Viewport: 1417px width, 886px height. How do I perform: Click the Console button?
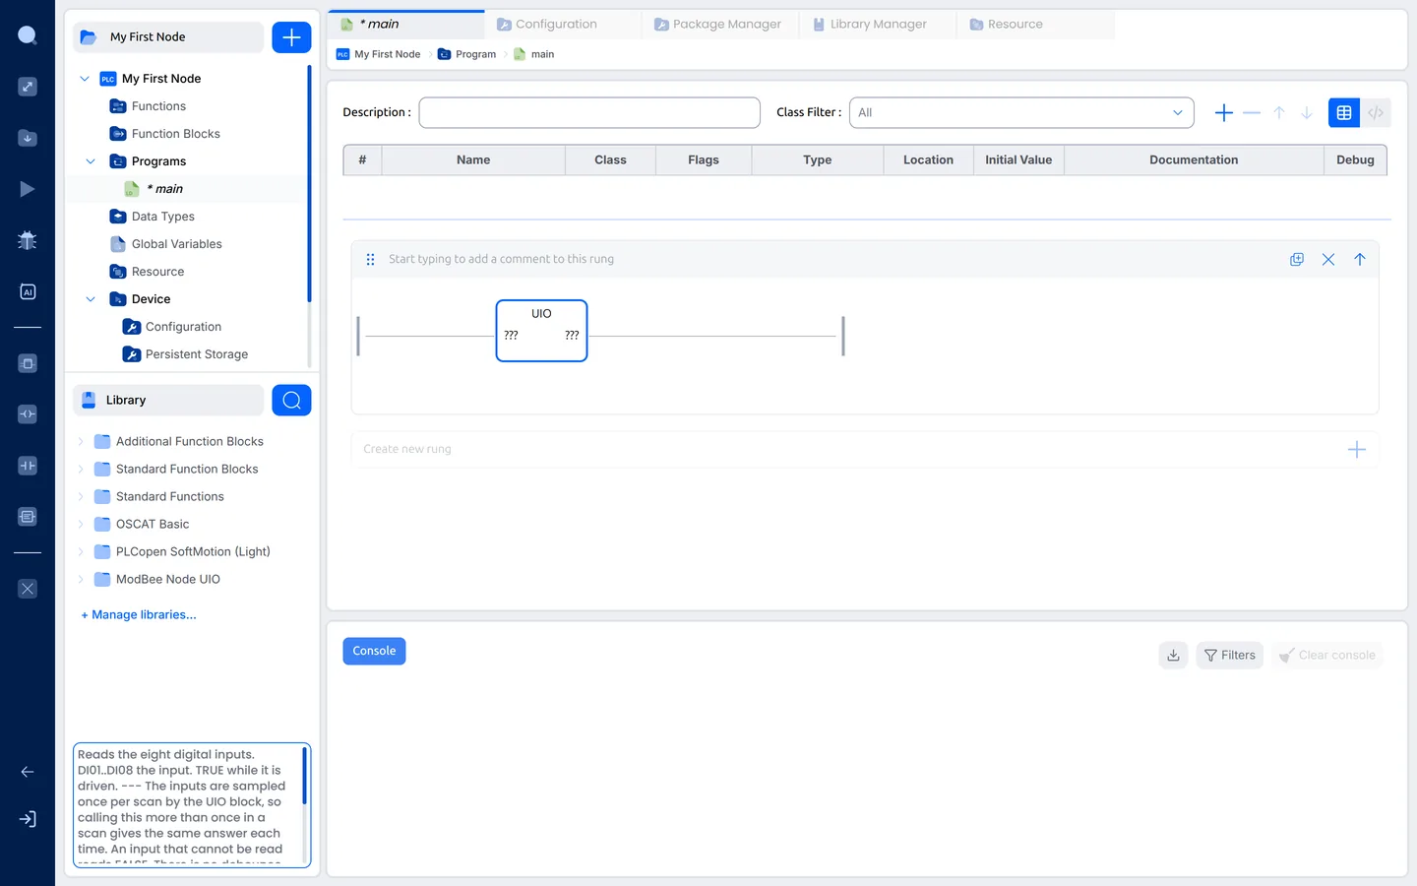click(374, 652)
